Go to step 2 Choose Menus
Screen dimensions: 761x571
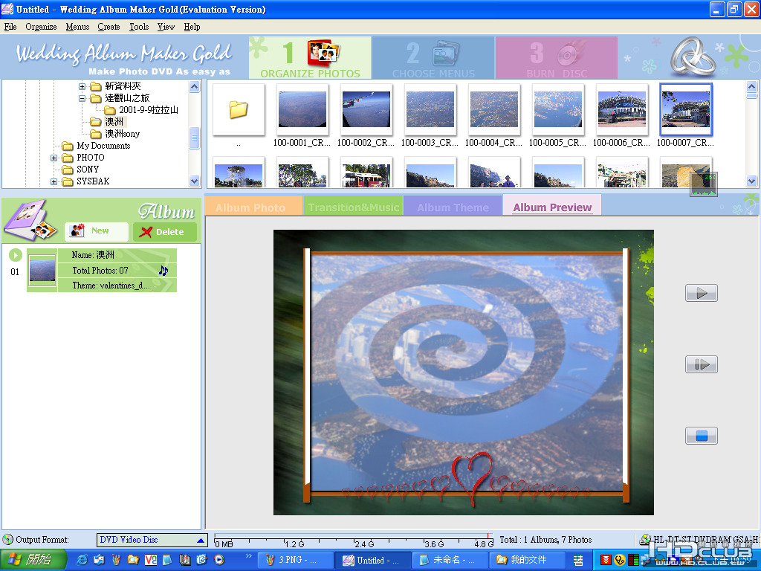pos(433,58)
